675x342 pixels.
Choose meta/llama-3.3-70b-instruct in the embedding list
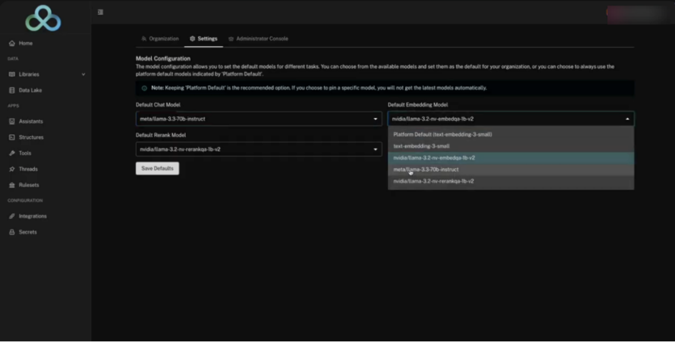511,169
